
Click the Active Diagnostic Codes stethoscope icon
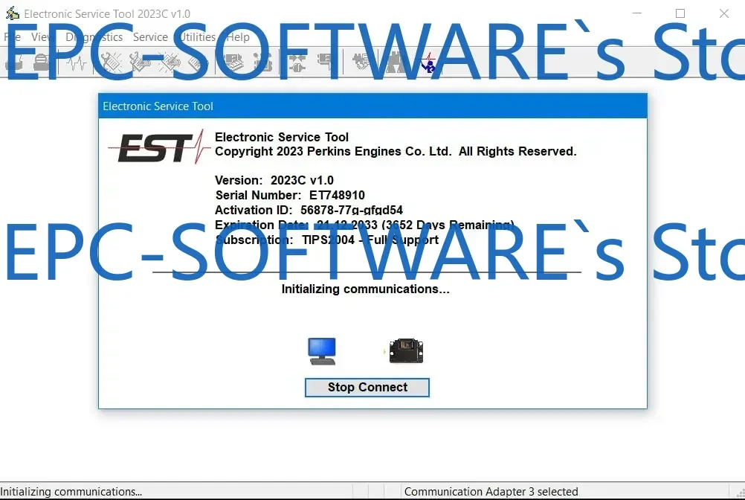110,62
